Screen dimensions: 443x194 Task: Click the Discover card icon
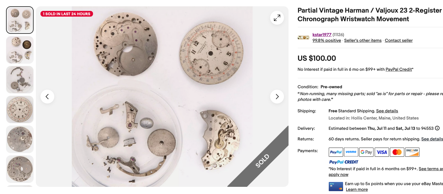[412, 152]
